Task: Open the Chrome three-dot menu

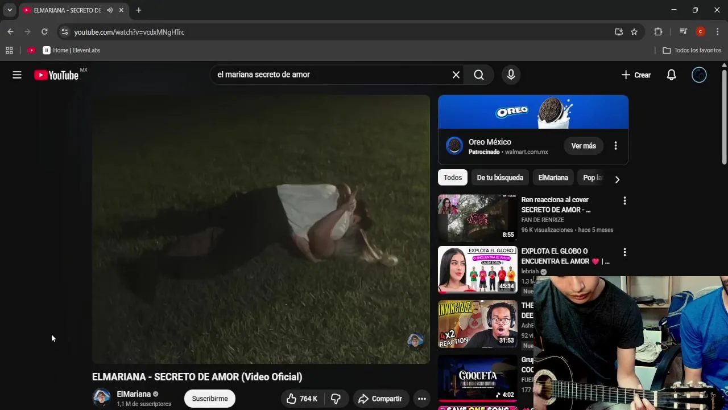Action: click(x=718, y=32)
